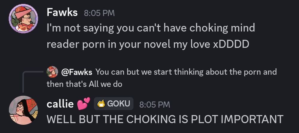Jump to replied message 'You can but we start'

click(186, 72)
